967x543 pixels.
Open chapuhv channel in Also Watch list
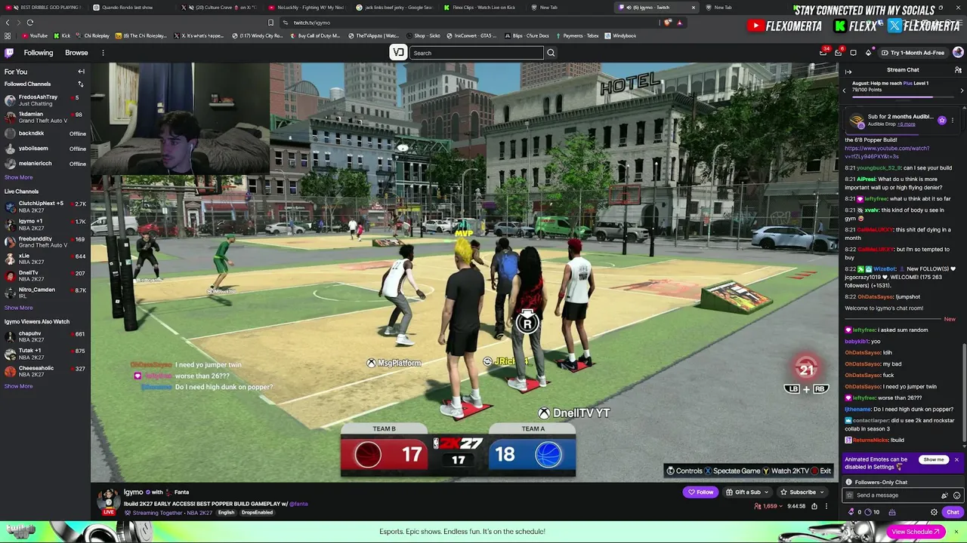pyautogui.click(x=45, y=336)
